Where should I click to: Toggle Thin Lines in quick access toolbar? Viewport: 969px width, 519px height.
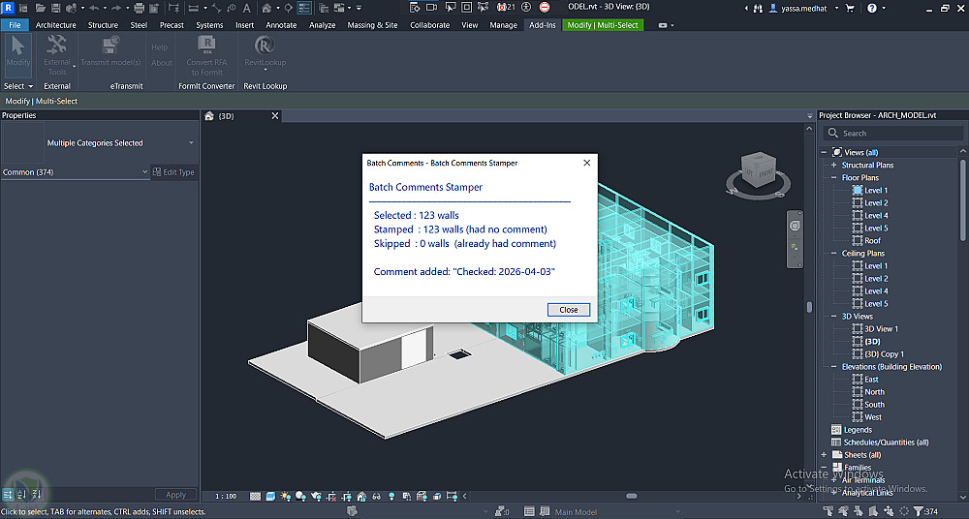303,8
